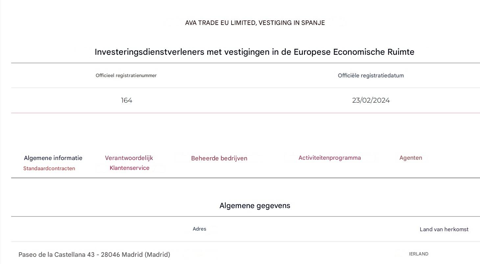Switch to the Agenten tab

click(411, 157)
